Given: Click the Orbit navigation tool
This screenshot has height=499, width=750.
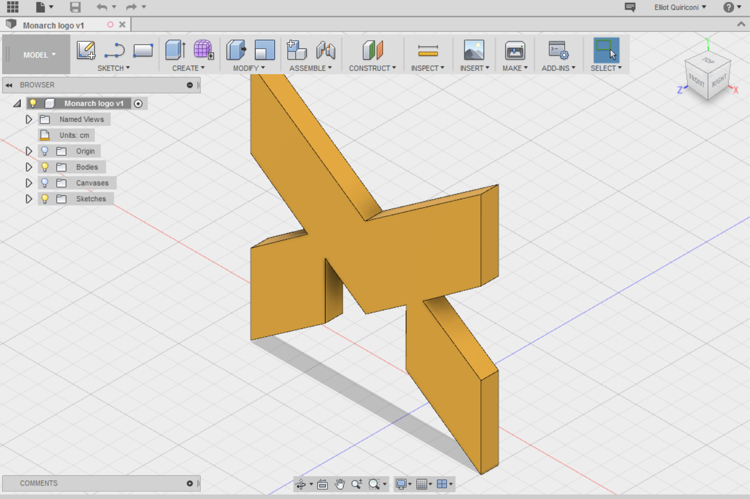Looking at the screenshot, I should (301, 484).
